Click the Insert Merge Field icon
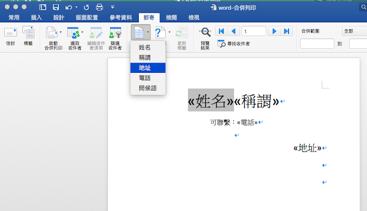This screenshot has width=367, height=211. (139, 32)
